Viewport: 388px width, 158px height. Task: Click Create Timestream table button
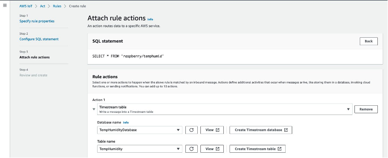tap(257, 149)
